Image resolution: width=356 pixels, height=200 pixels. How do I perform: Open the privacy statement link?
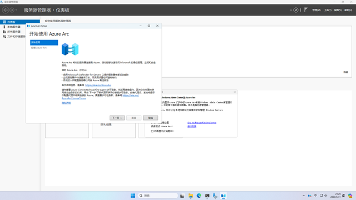pyautogui.click(x=66, y=103)
